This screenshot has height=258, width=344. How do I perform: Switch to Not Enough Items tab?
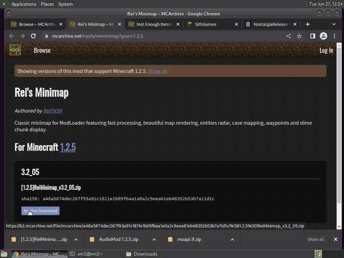point(154,24)
